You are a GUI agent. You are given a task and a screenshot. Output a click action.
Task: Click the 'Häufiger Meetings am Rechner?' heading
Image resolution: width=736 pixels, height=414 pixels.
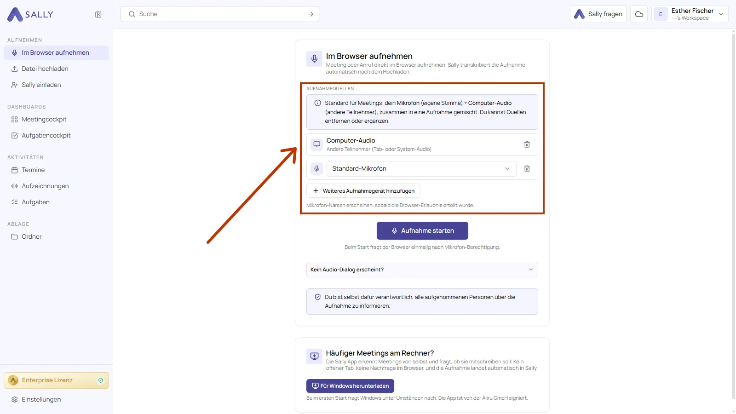click(x=380, y=353)
